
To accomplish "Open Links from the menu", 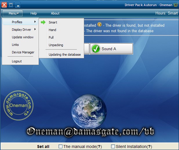I will coord(20,45).
